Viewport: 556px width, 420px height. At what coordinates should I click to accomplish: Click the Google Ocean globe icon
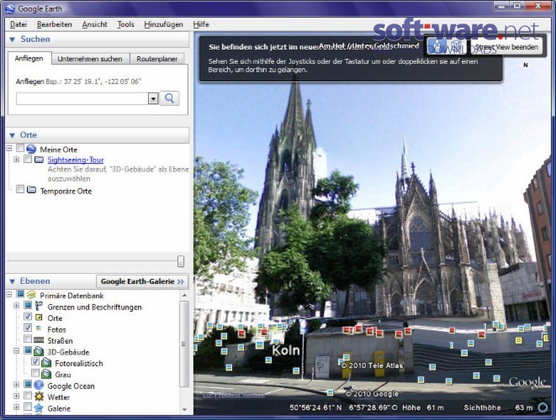point(39,386)
